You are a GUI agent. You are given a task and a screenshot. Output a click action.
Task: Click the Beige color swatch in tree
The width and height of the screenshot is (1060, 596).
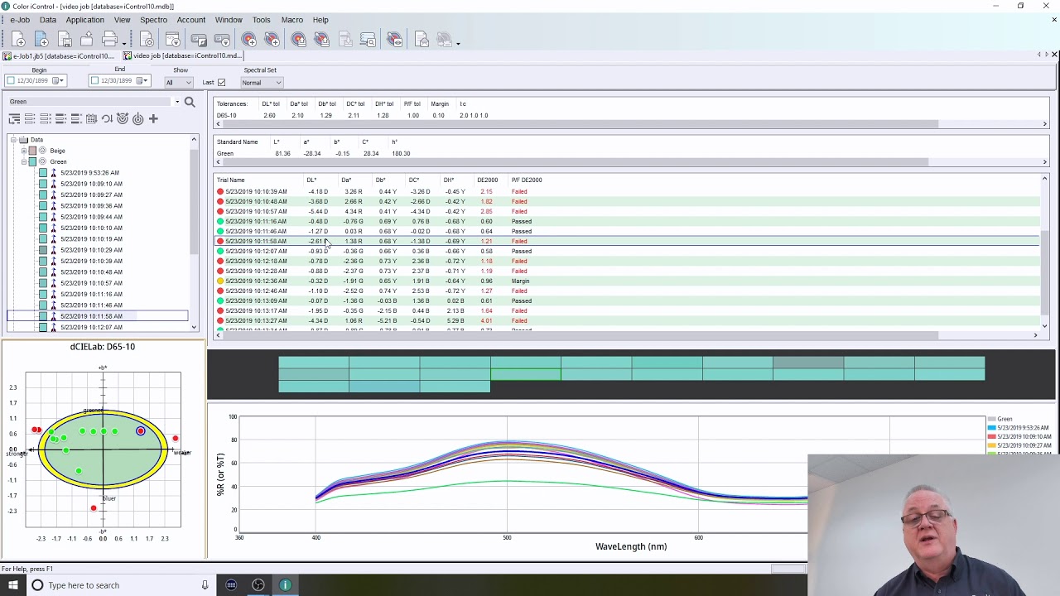click(32, 151)
